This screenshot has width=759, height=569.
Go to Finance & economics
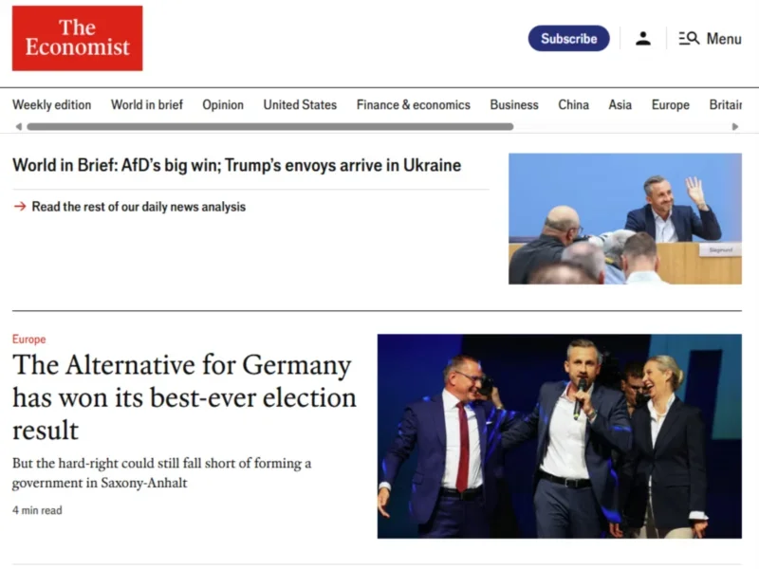[414, 105]
